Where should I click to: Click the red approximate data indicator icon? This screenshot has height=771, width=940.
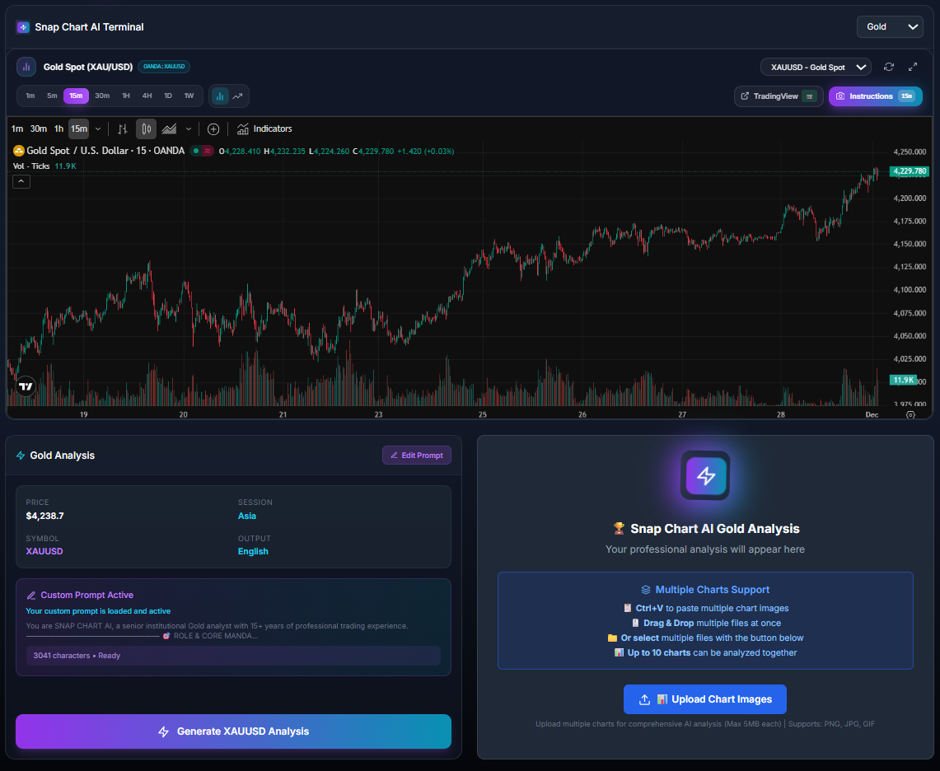click(208, 151)
